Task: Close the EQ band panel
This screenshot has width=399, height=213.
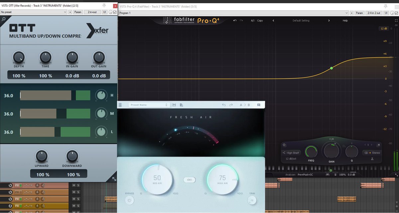Action: point(379,145)
